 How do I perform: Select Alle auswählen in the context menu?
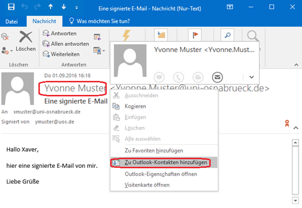pyautogui.click(x=164, y=138)
